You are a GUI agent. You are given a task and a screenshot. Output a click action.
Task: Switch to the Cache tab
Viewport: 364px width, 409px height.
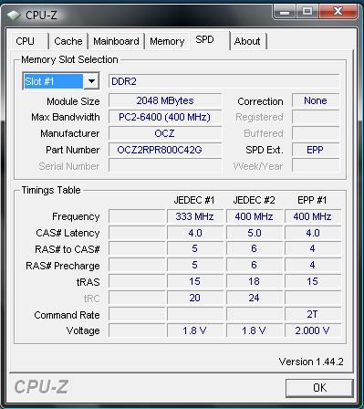point(68,41)
